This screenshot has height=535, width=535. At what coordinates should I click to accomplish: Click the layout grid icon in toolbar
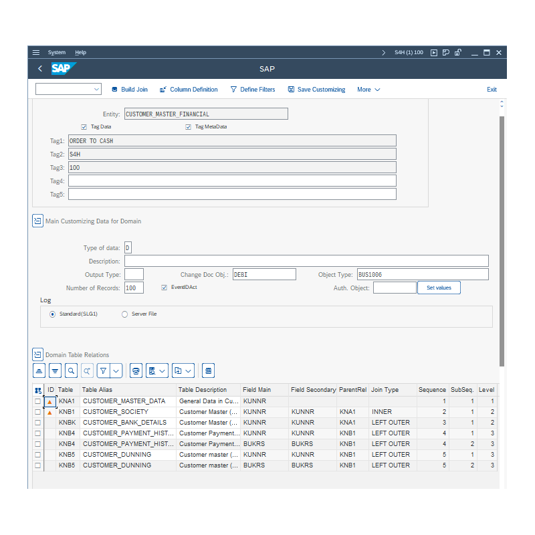click(209, 370)
